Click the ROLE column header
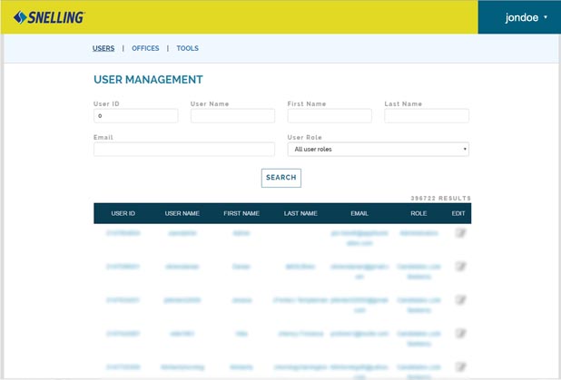This screenshot has height=380, width=561. coord(418,213)
